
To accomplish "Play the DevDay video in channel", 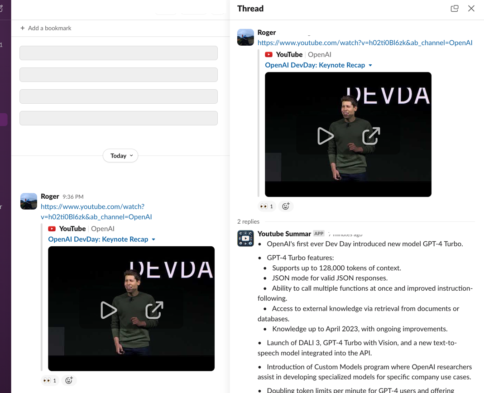I will click(109, 310).
